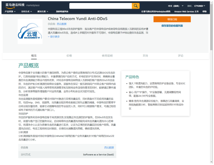Click the 攻击防护 subheading
214x165 pixels.
[x=23, y=114]
